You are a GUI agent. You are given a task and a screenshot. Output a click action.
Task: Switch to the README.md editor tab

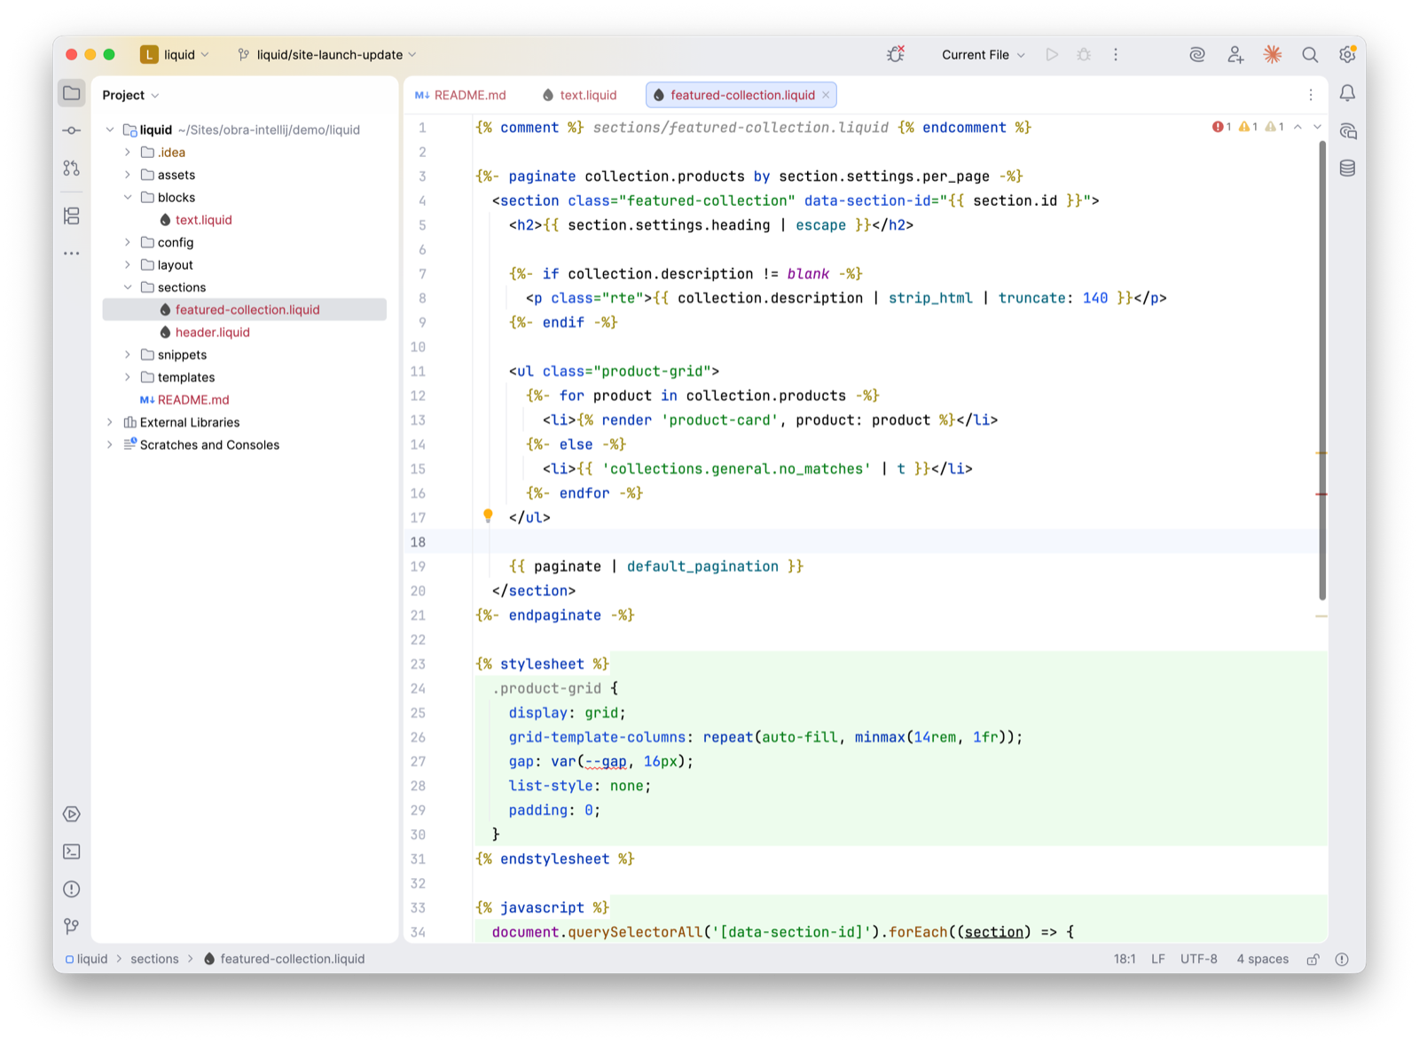[461, 95]
